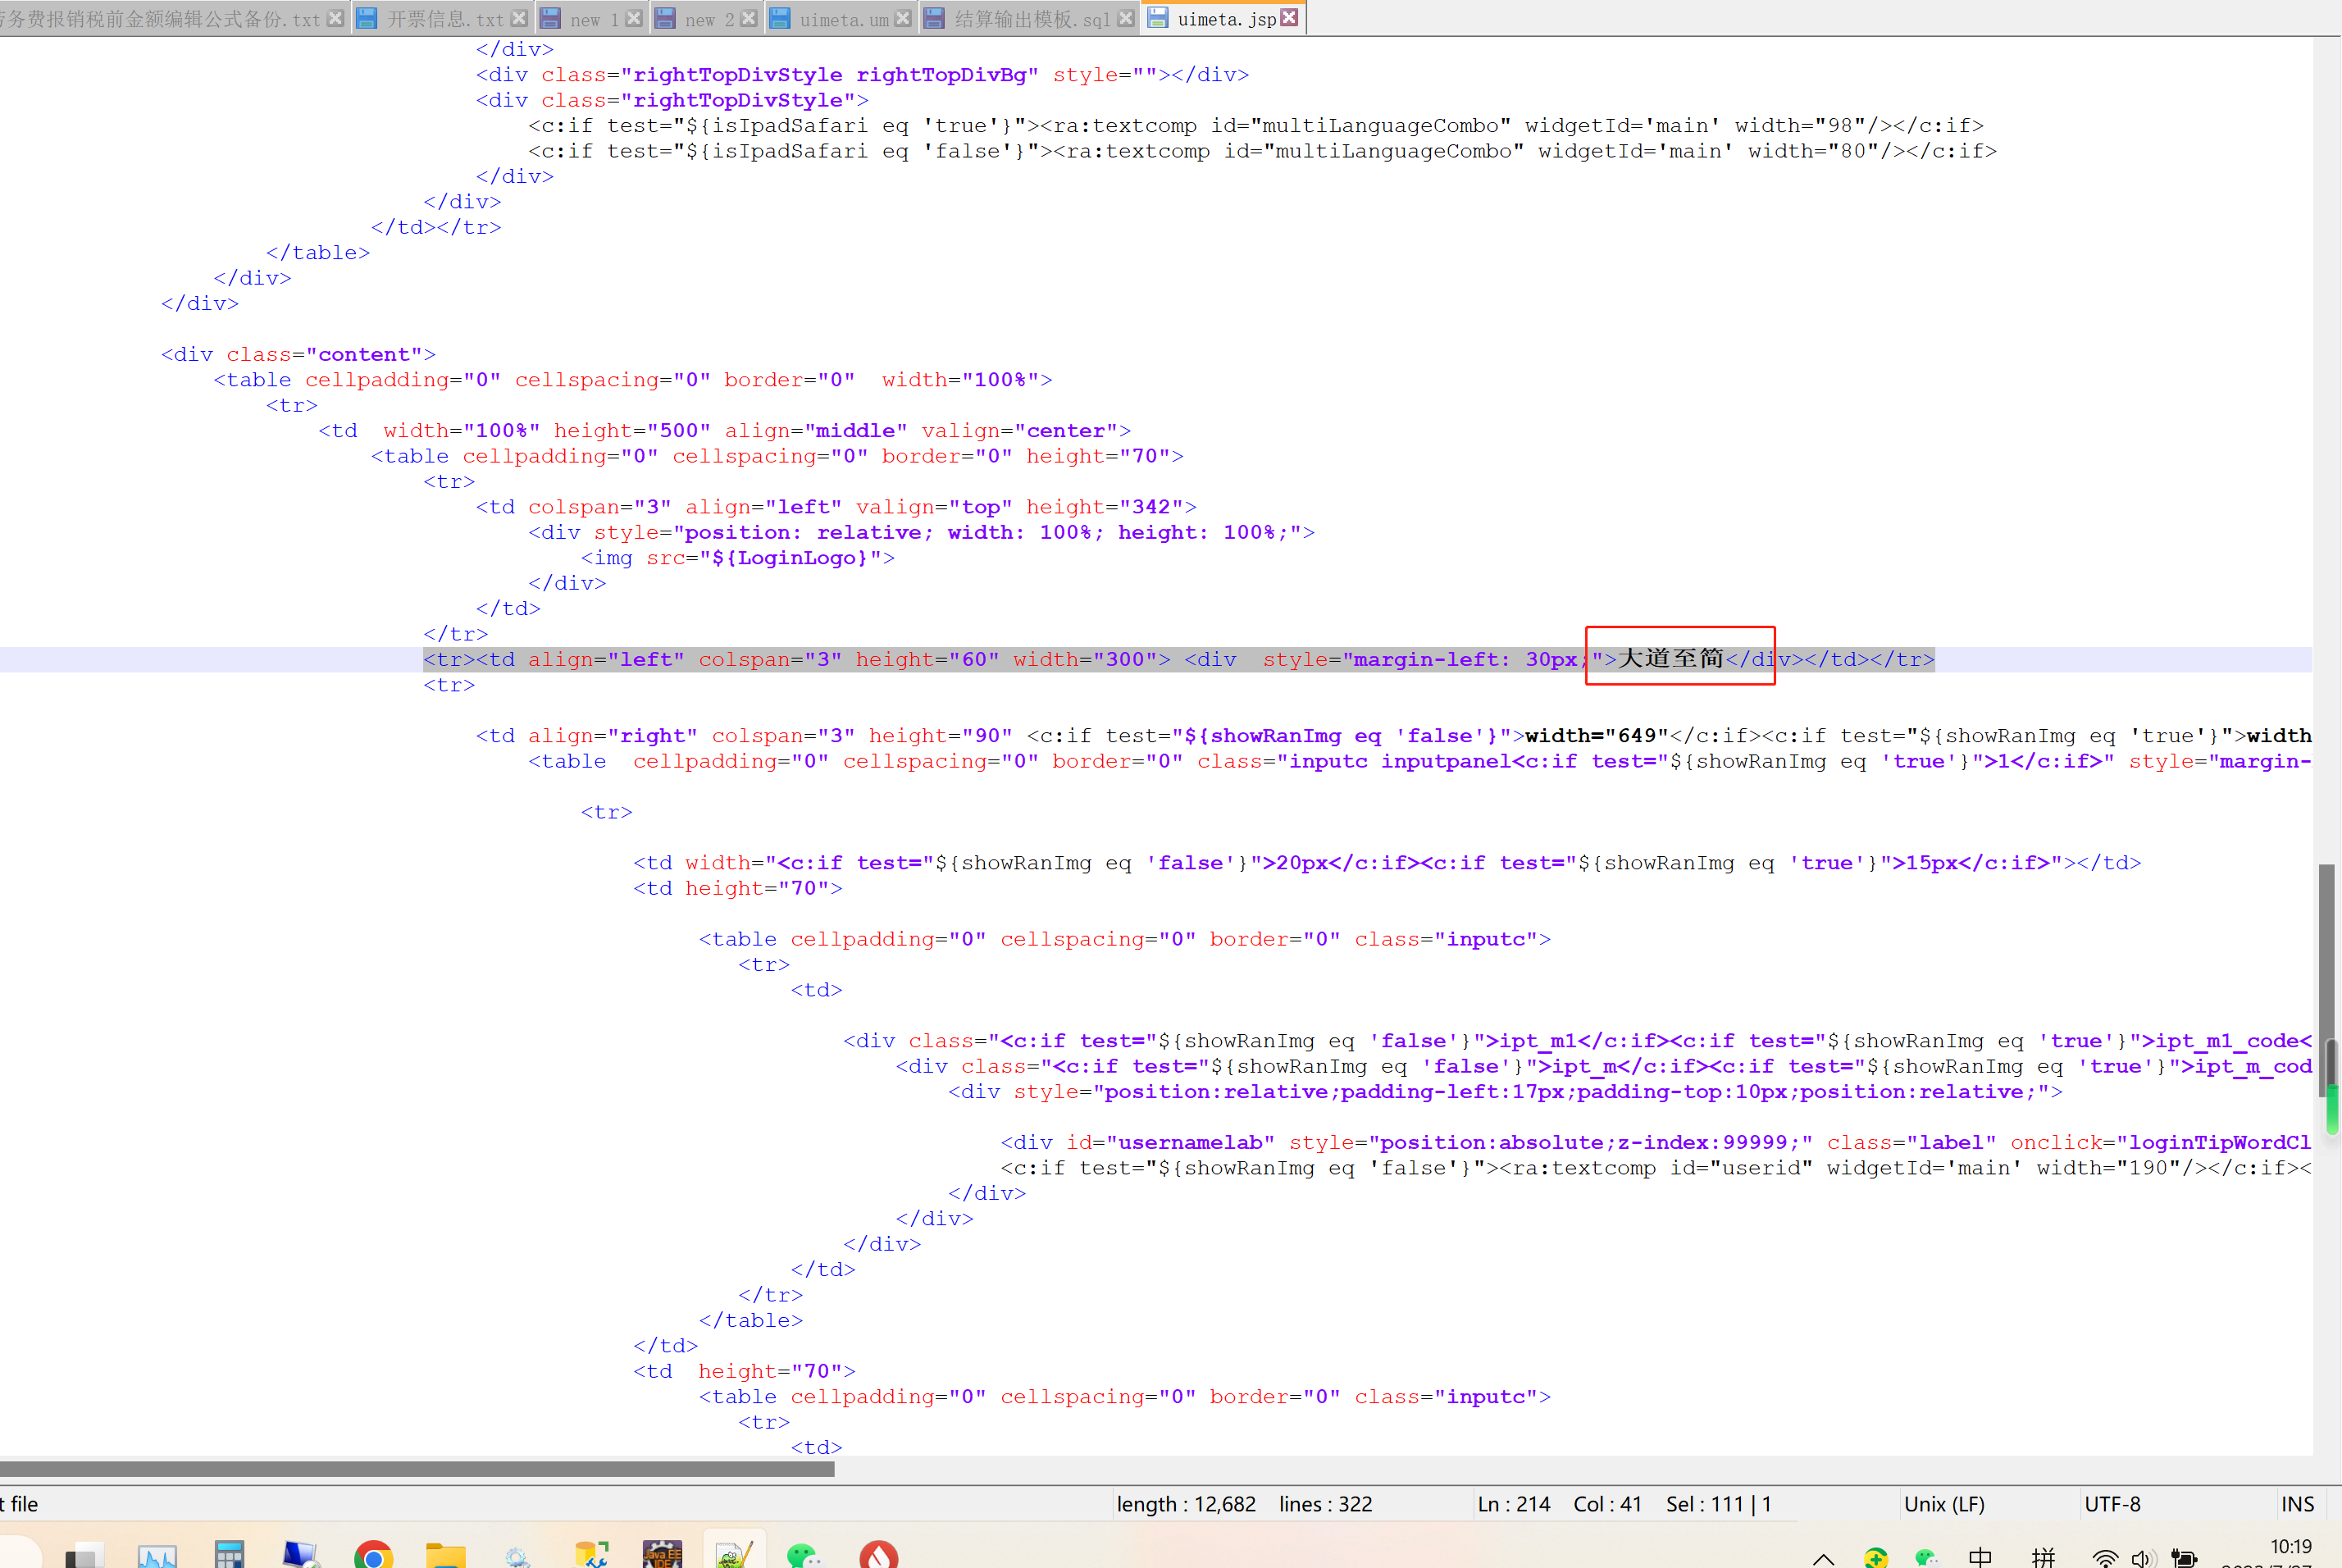The height and width of the screenshot is (1568, 2342).
Task: Close the new 1 tab
Action: (x=634, y=17)
